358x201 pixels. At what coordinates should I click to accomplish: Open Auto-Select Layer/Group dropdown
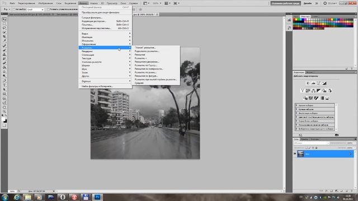coord(35,9)
